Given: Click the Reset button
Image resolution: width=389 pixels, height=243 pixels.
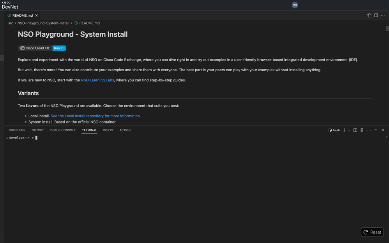Looking at the screenshot, I should [372, 232].
